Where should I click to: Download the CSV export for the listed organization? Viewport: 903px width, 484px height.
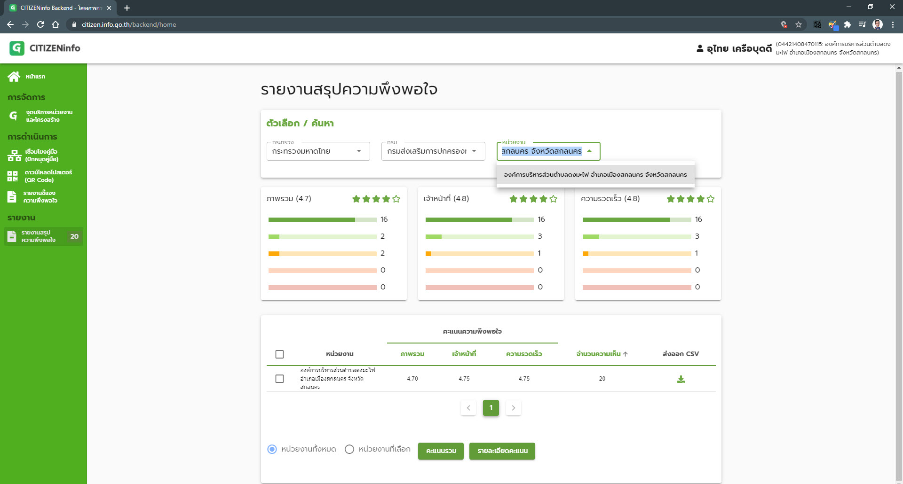pos(681,379)
